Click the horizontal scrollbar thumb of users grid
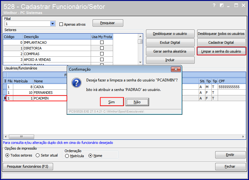The width and height of the screenshot is (249, 180). tap(21, 137)
